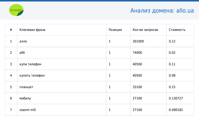Click the query count 74000
Screen dimensions: 199x116
137,53
